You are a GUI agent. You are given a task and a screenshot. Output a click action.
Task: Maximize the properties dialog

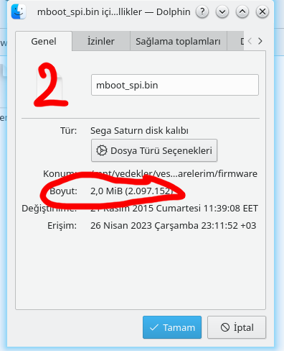(x=242, y=12)
